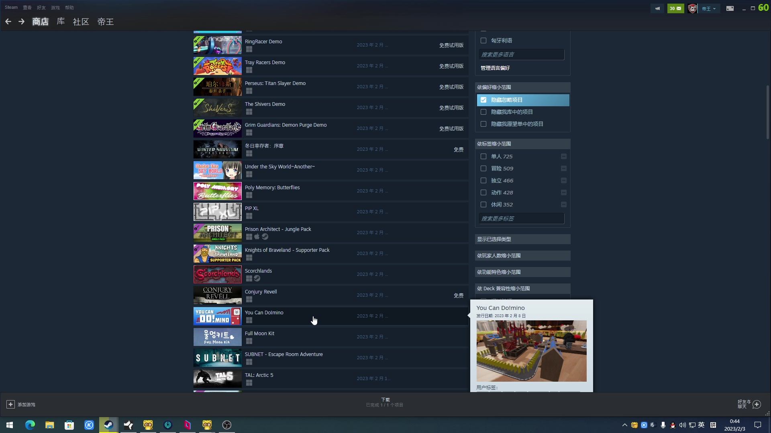The width and height of the screenshot is (771, 433).
Task: Expand the 依玩家人数缩小范围 section
Action: (x=522, y=256)
